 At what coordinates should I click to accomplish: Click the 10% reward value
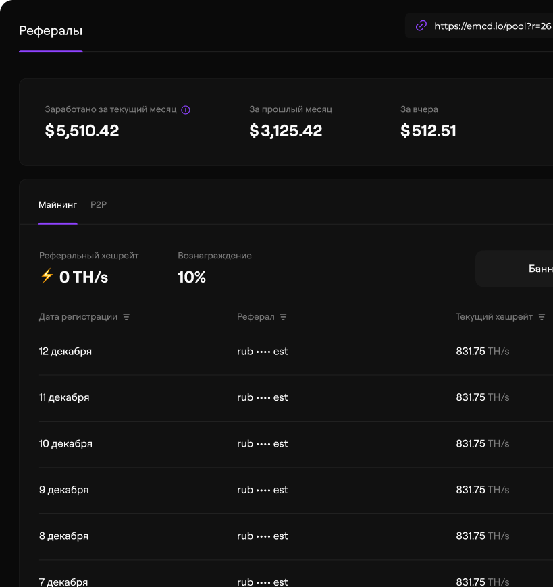tap(192, 277)
